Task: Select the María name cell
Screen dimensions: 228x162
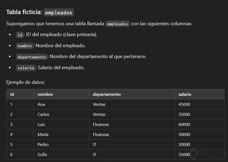Action: pos(43,135)
